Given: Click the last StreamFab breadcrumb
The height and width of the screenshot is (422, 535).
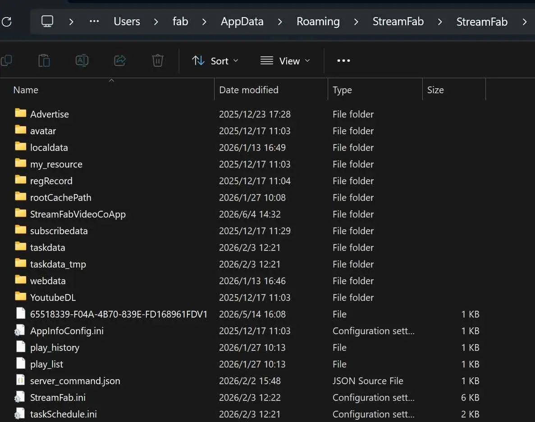Looking at the screenshot, I should (x=482, y=22).
